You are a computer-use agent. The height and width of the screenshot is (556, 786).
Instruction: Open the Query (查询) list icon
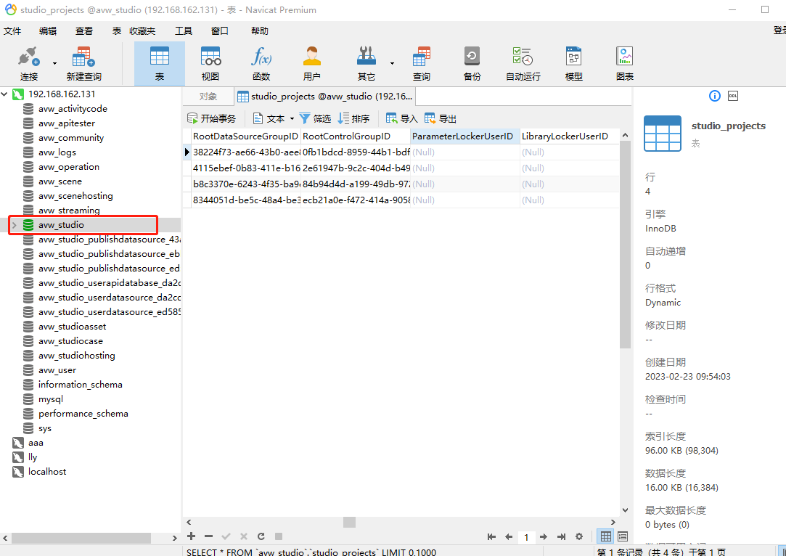coord(422,64)
